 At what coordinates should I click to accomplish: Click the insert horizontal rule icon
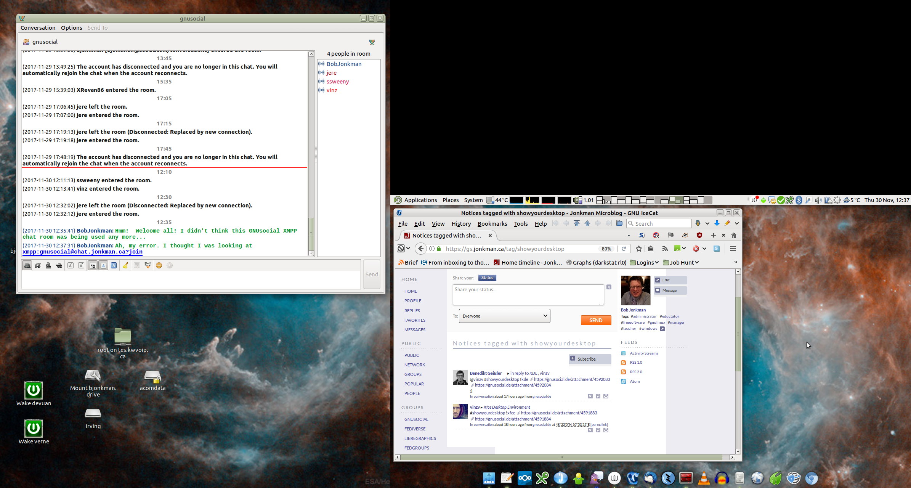(148, 266)
